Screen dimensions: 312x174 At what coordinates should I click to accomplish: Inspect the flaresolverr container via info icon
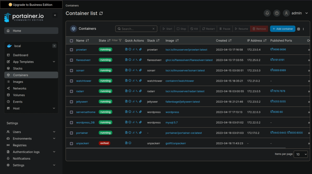130,60
